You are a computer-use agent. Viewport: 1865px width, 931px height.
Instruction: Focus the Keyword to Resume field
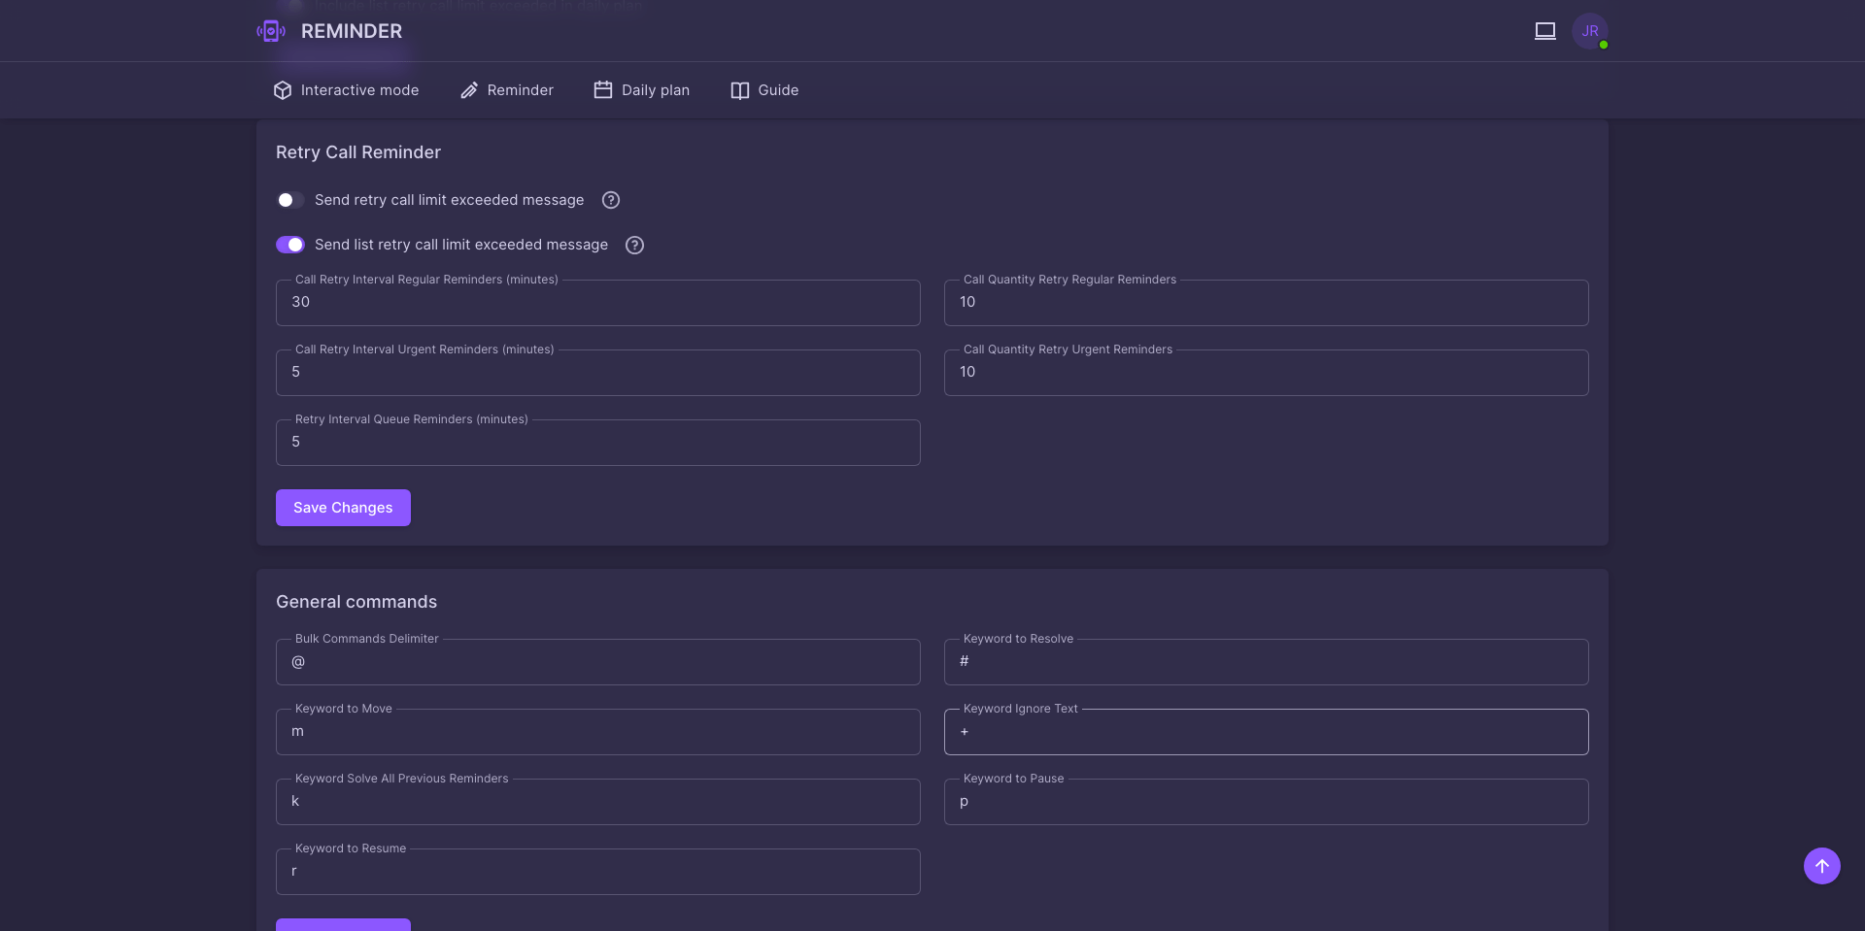point(598,872)
